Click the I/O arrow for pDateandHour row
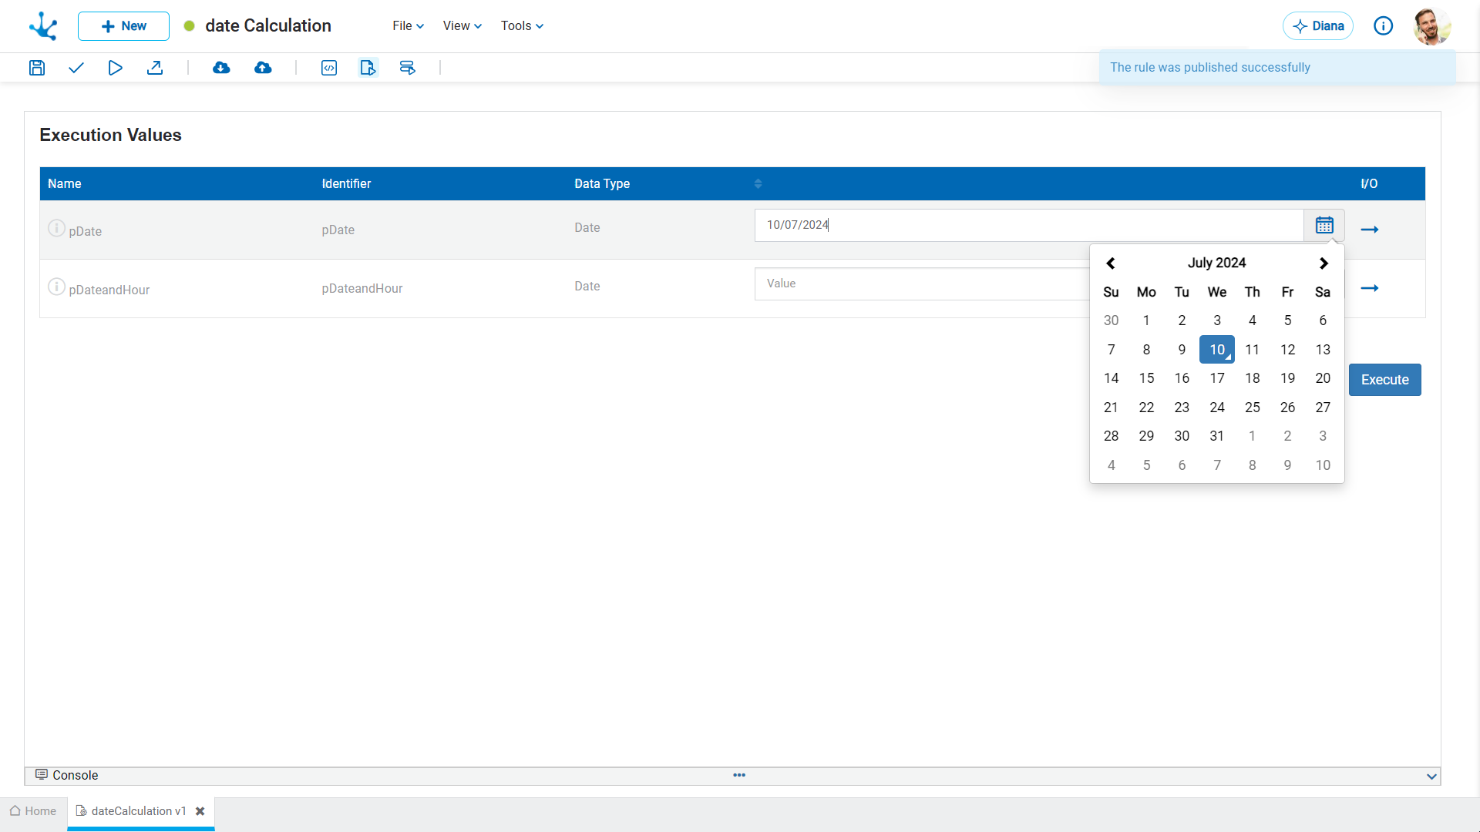Screen dimensions: 1480x832 pyautogui.click(x=1370, y=288)
